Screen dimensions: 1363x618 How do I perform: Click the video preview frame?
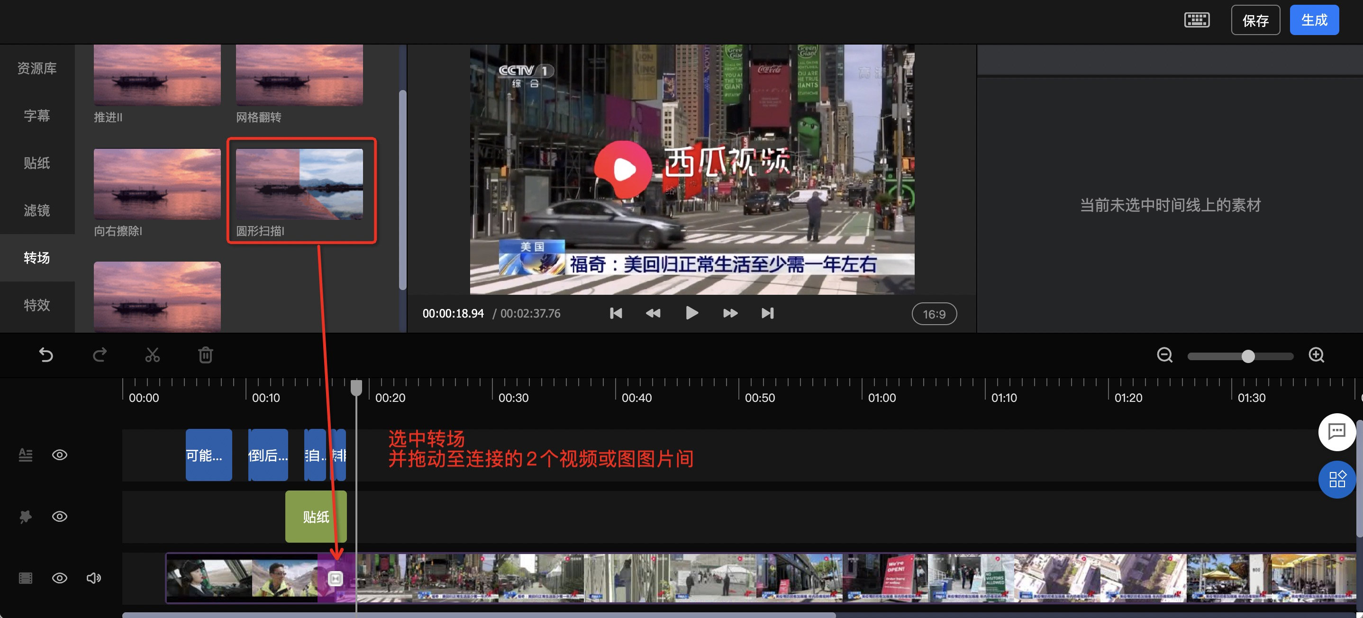pyautogui.click(x=692, y=169)
